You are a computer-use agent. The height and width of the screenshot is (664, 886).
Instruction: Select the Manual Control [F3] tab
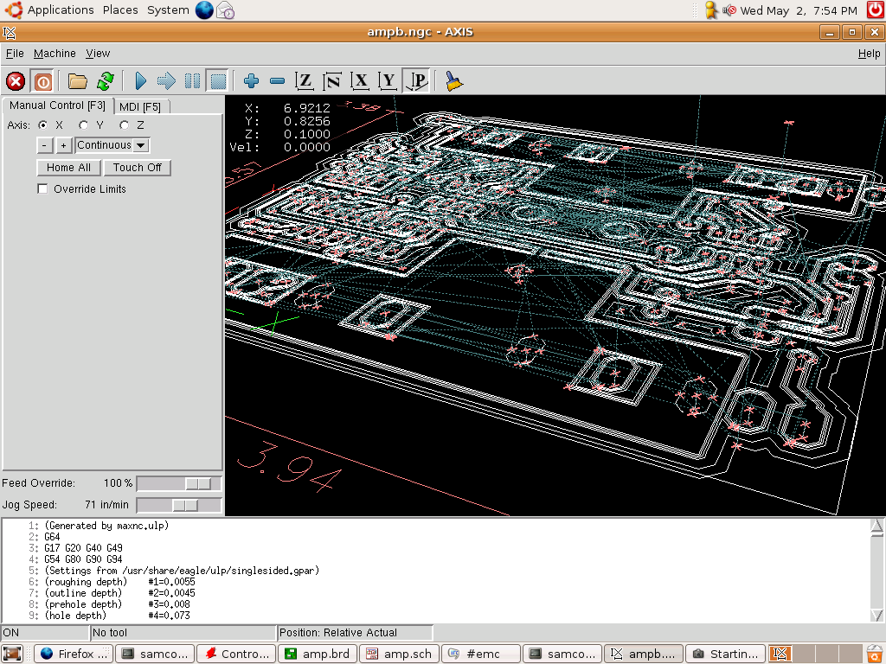point(58,105)
